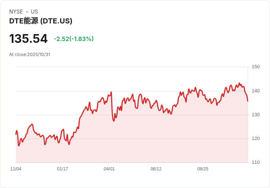
Task: Click the latest point of the red price line
Action: [248, 101]
